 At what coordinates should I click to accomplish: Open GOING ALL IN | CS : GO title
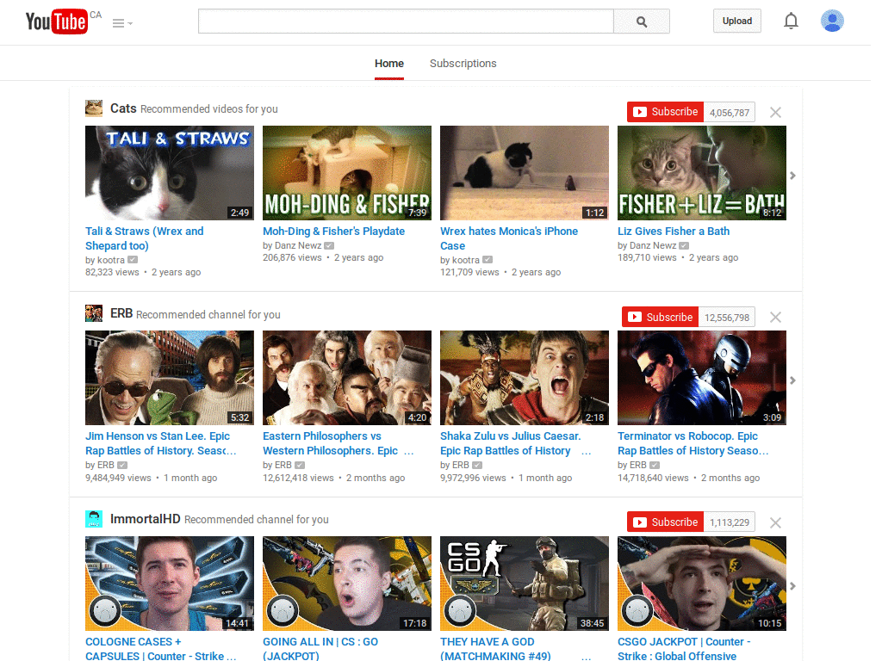pos(320,649)
